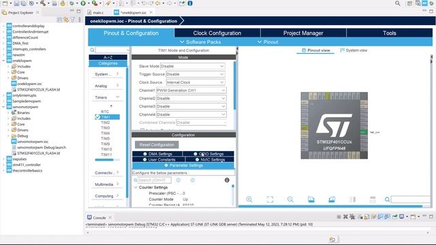Open the Slave Mode dropdown

coord(192,66)
